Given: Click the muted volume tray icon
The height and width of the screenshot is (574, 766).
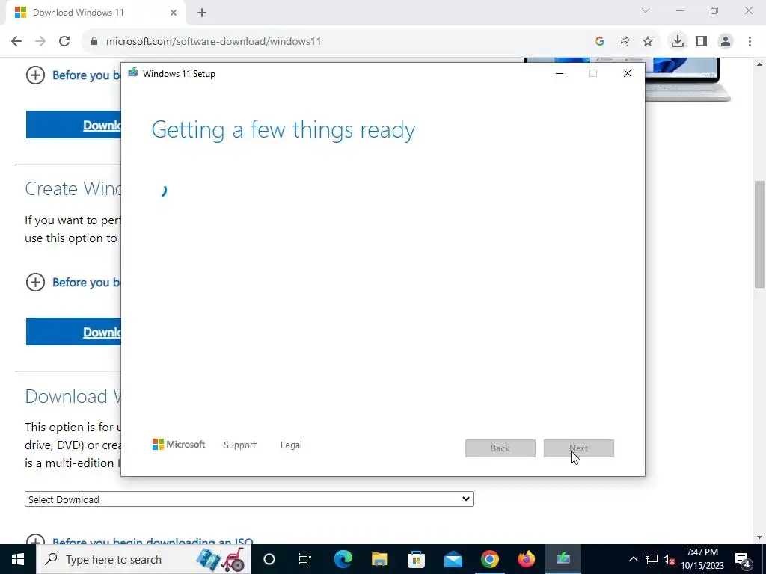Looking at the screenshot, I should [x=669, y=559].
